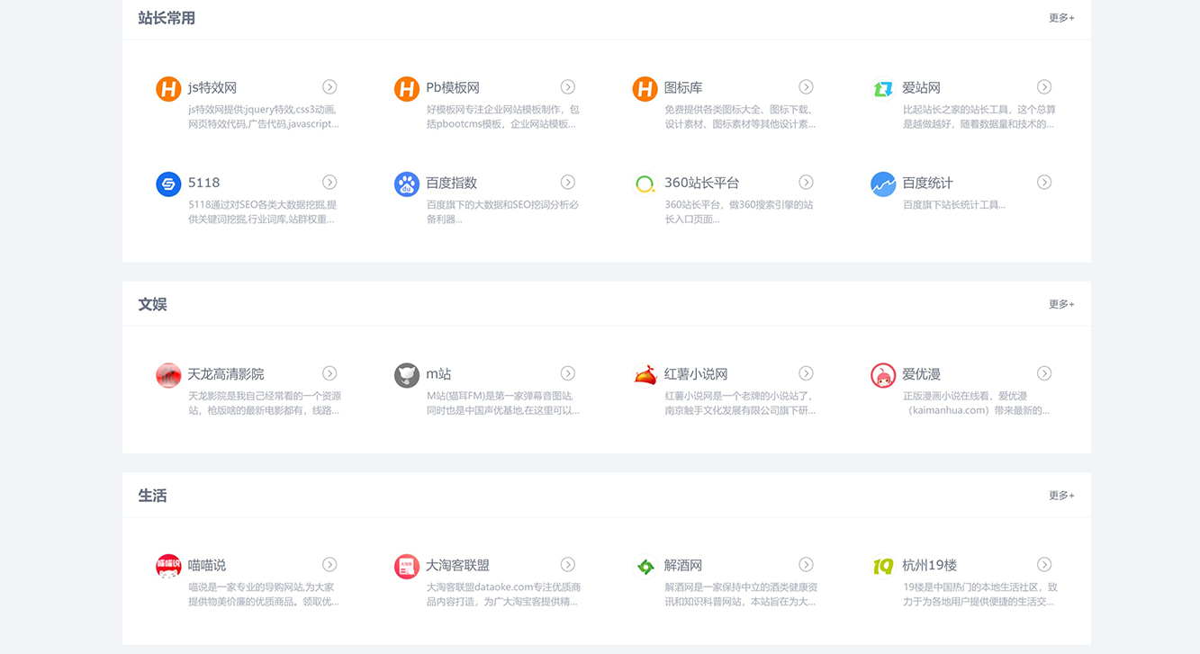Viewport: 1200px width, 654px height.
Task: Click the 红薯小说网 sweet potato logo
Action: [x=645, y=373]
